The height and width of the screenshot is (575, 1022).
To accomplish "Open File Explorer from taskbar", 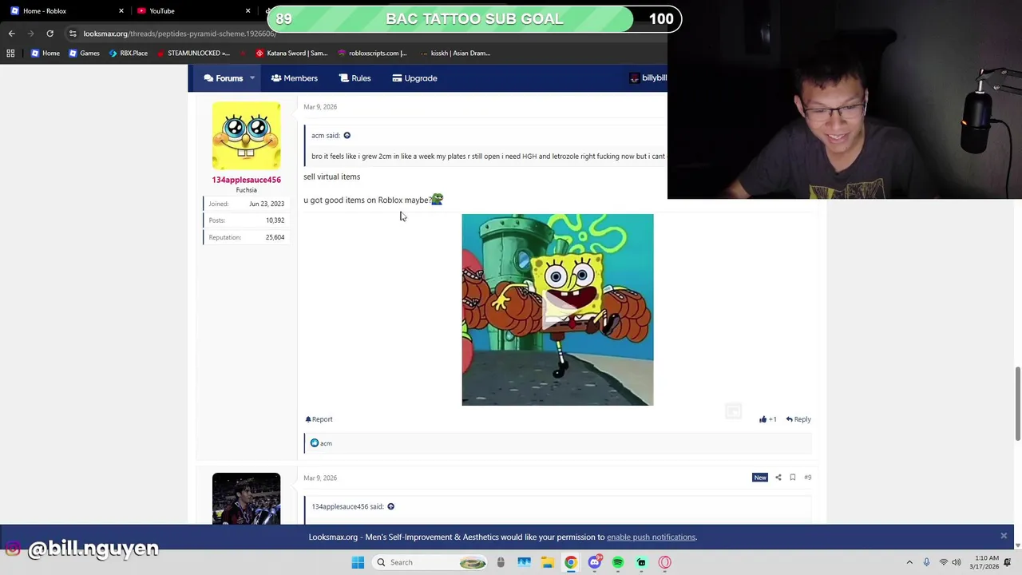I will (548, 562).
